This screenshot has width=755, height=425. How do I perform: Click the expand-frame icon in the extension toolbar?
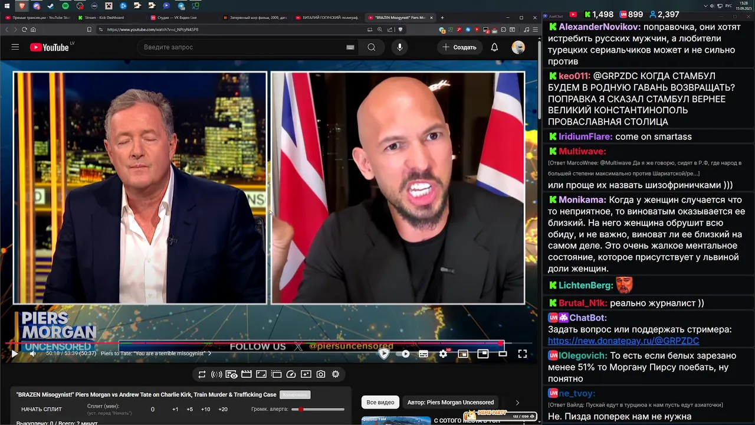tap(261, 374)
